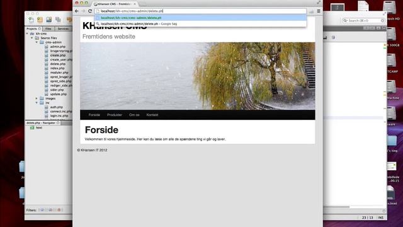Open the BOOTCAMP drive icon on desktop
Image resolution: width=403 pixels, height=227 pixels.
[391, 61]
